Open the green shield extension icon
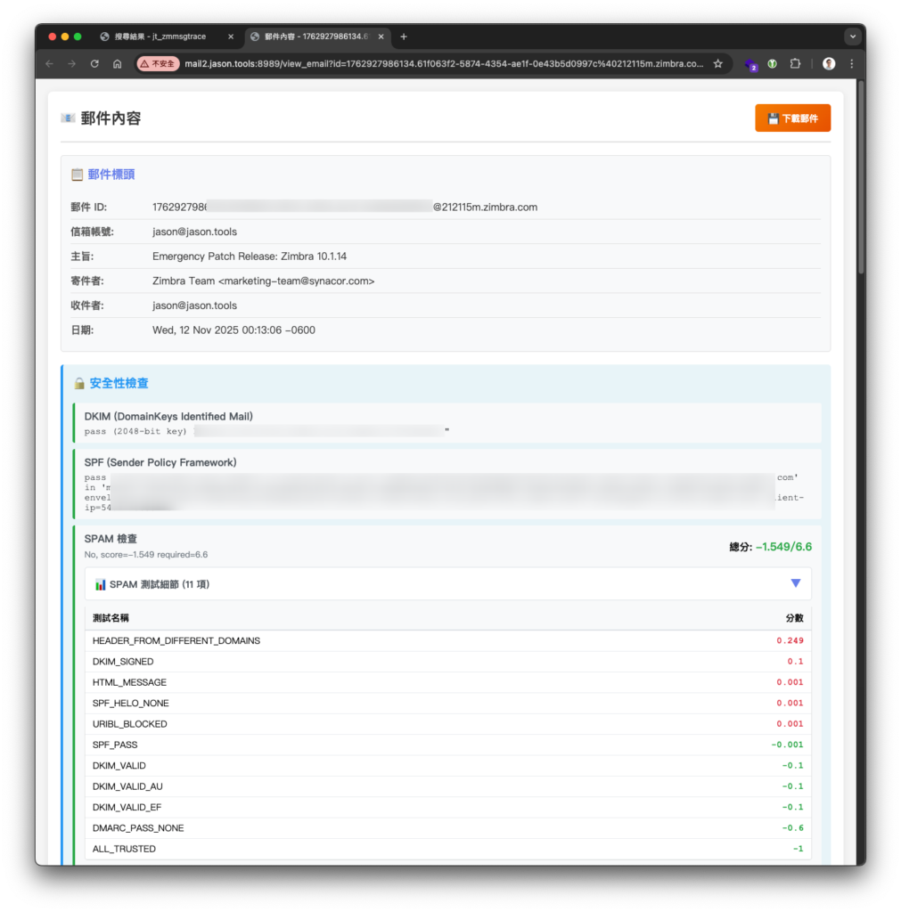Viewport: 901px width, 912px height. 773,64
